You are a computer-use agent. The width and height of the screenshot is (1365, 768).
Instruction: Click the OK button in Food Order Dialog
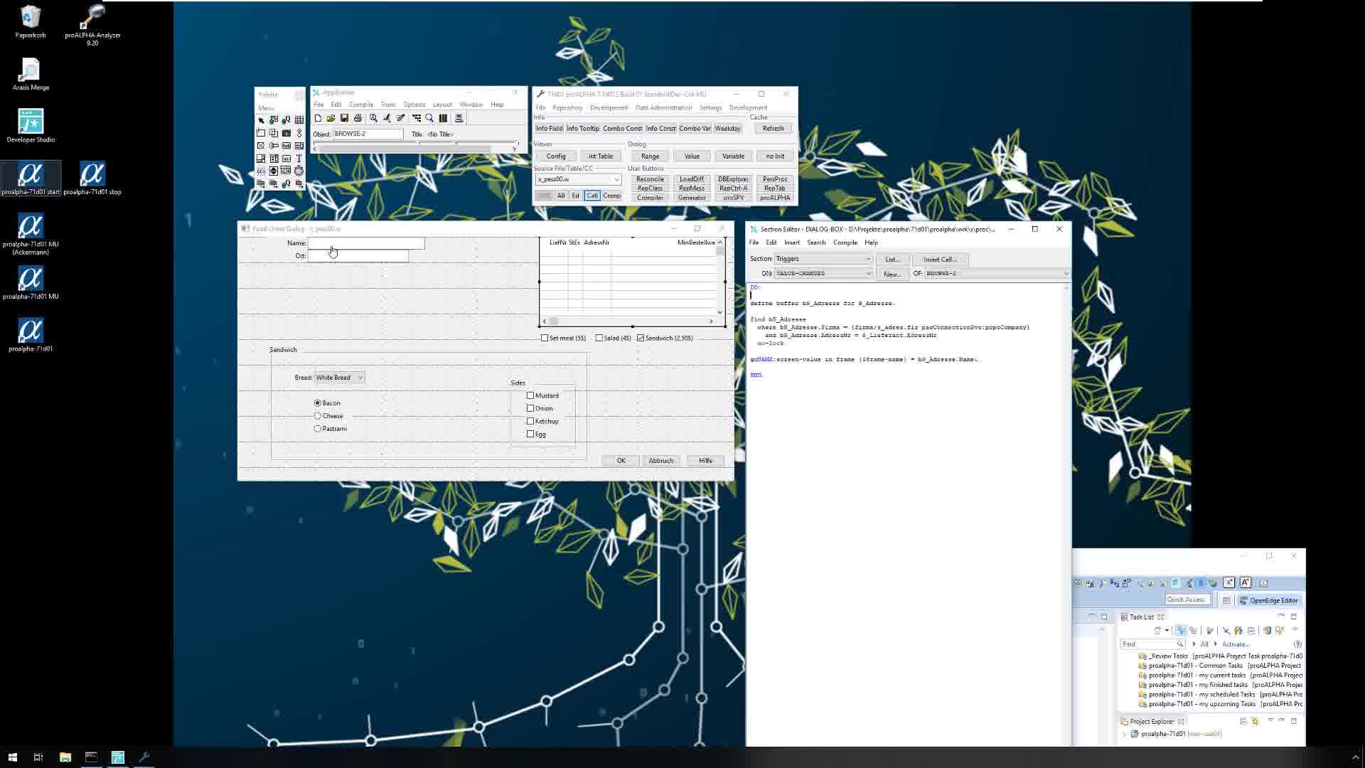[621, 461]
